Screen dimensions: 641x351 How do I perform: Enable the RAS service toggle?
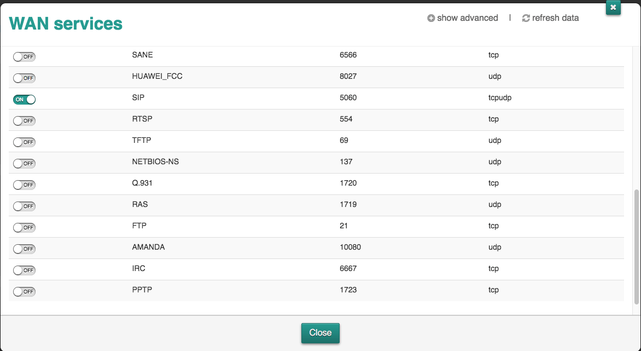[24, 206]
